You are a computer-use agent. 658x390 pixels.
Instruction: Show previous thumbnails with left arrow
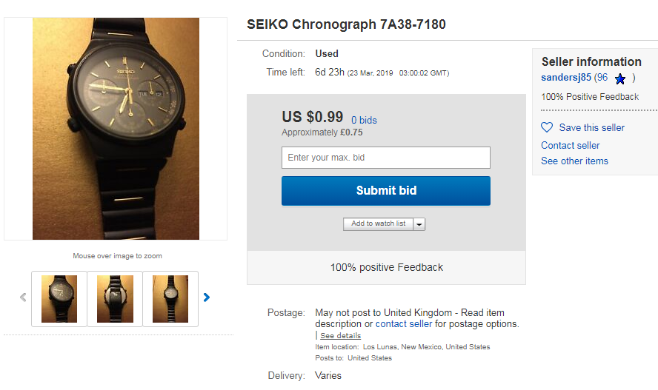23,297
